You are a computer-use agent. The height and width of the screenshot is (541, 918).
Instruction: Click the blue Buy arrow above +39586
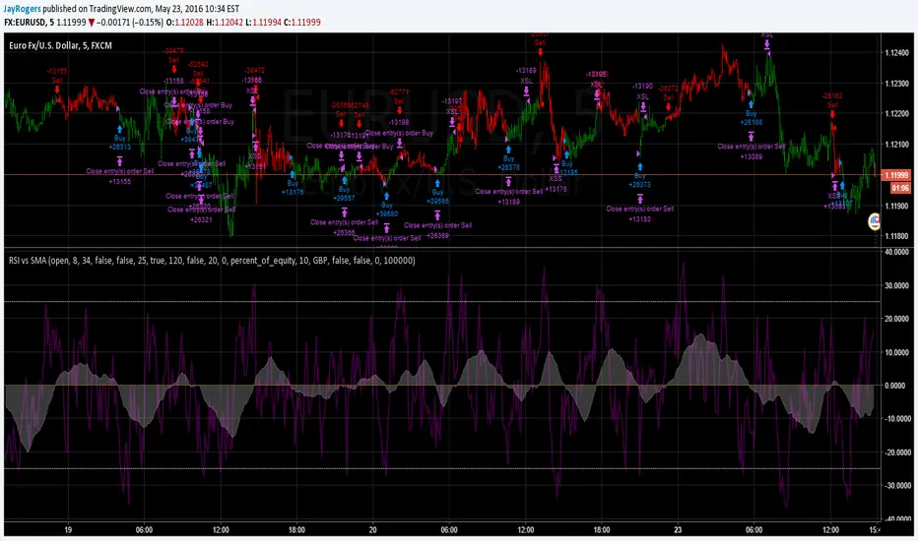click(x=437, y=184)
